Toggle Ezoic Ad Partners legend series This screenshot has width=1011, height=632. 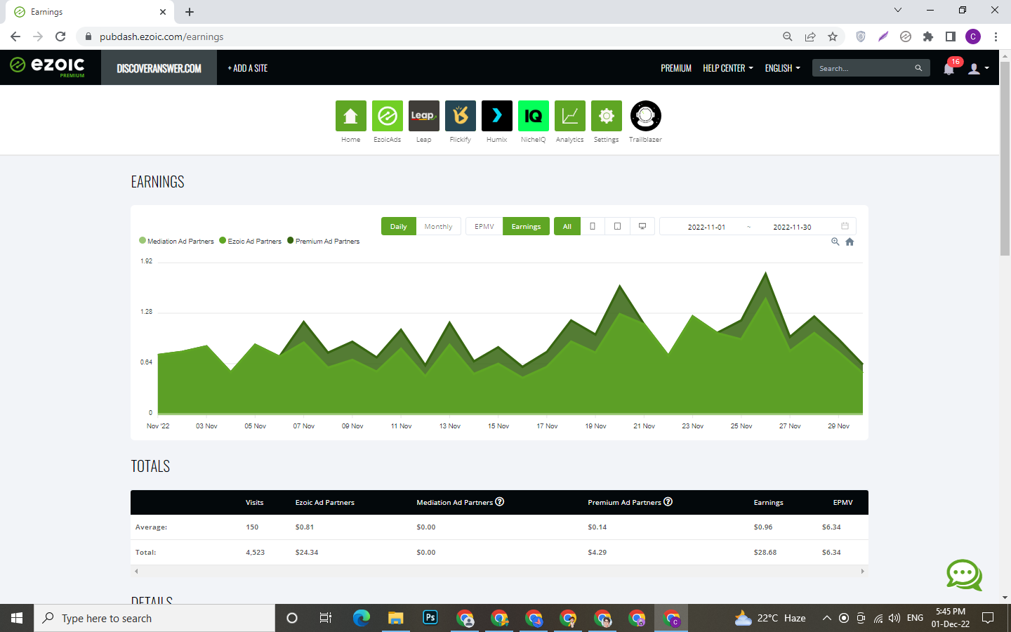tap(250, 241)
